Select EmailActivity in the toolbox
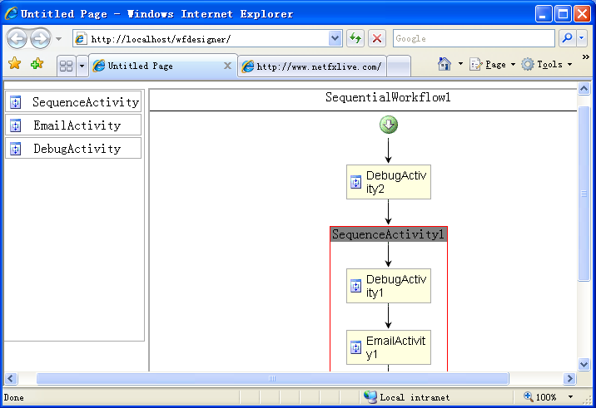 pyautogui.click(x=73, y=125)
